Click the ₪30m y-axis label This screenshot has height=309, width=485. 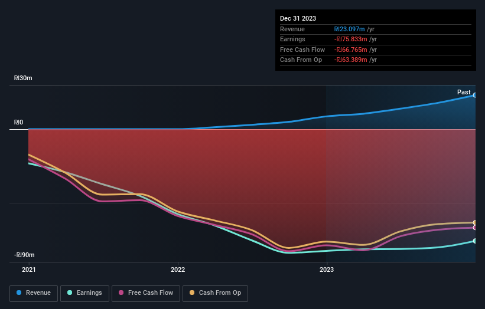coord(23,78)
